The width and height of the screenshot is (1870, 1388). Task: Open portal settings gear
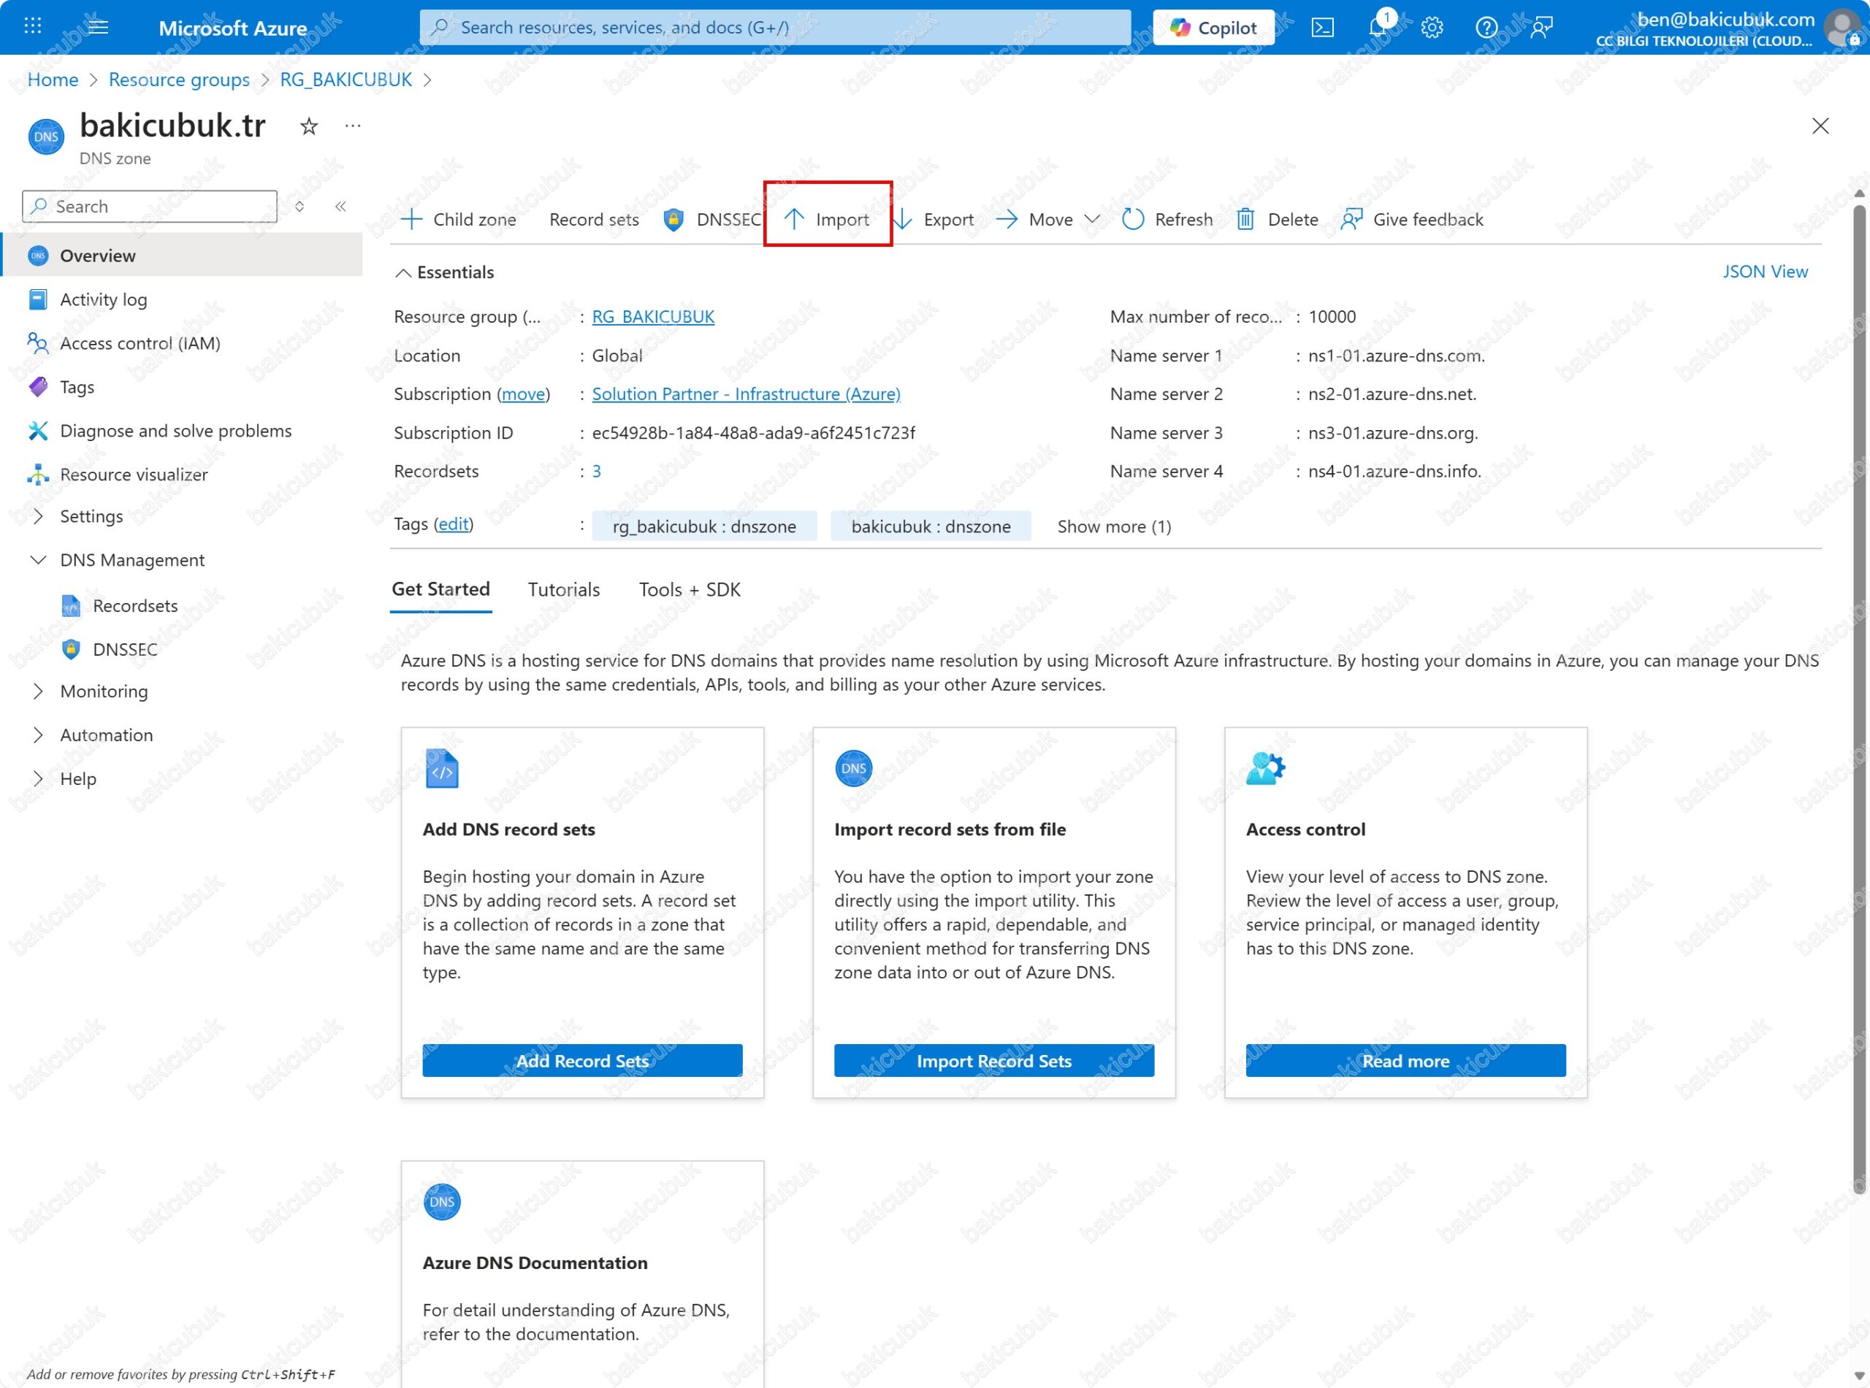pyautogui.click(x=1431, y=28)
